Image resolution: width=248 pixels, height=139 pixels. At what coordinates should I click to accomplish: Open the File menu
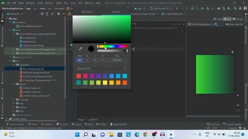8,3
